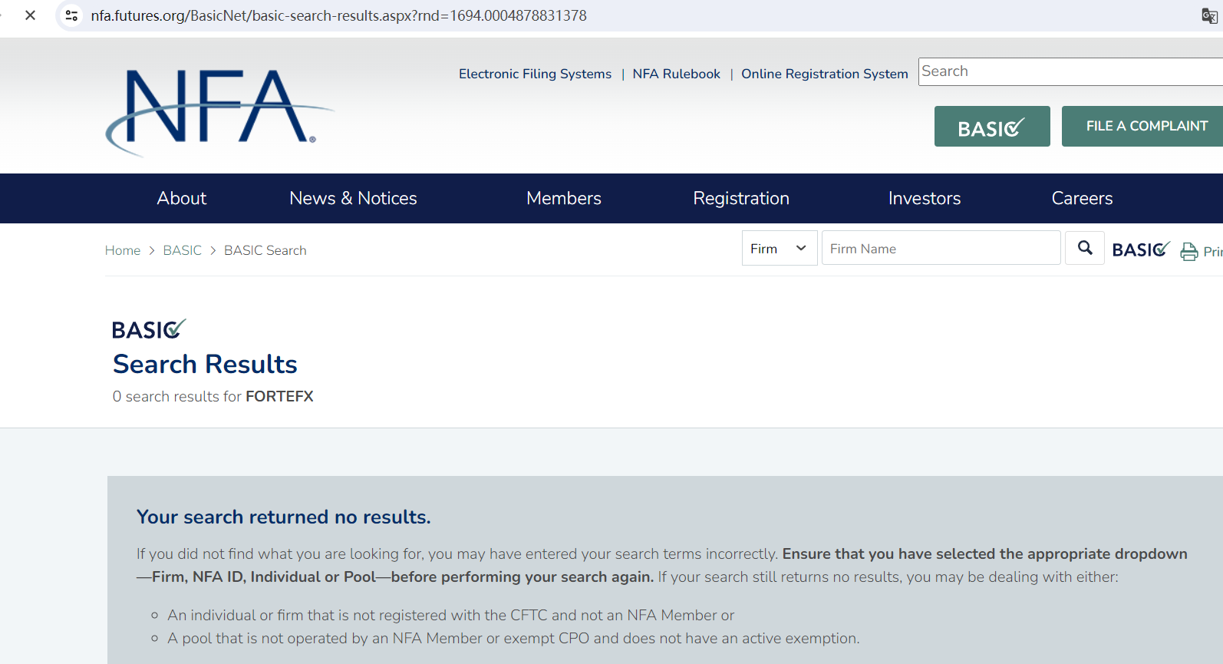Viewport: 1223px width, 664px height.
Task: Go to Home breadcrumb link
Action: click(x=123, y=250)
